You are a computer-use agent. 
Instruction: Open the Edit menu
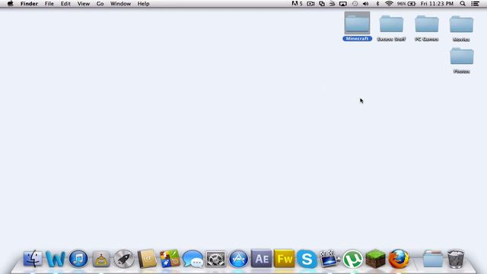tap(65, 4)
